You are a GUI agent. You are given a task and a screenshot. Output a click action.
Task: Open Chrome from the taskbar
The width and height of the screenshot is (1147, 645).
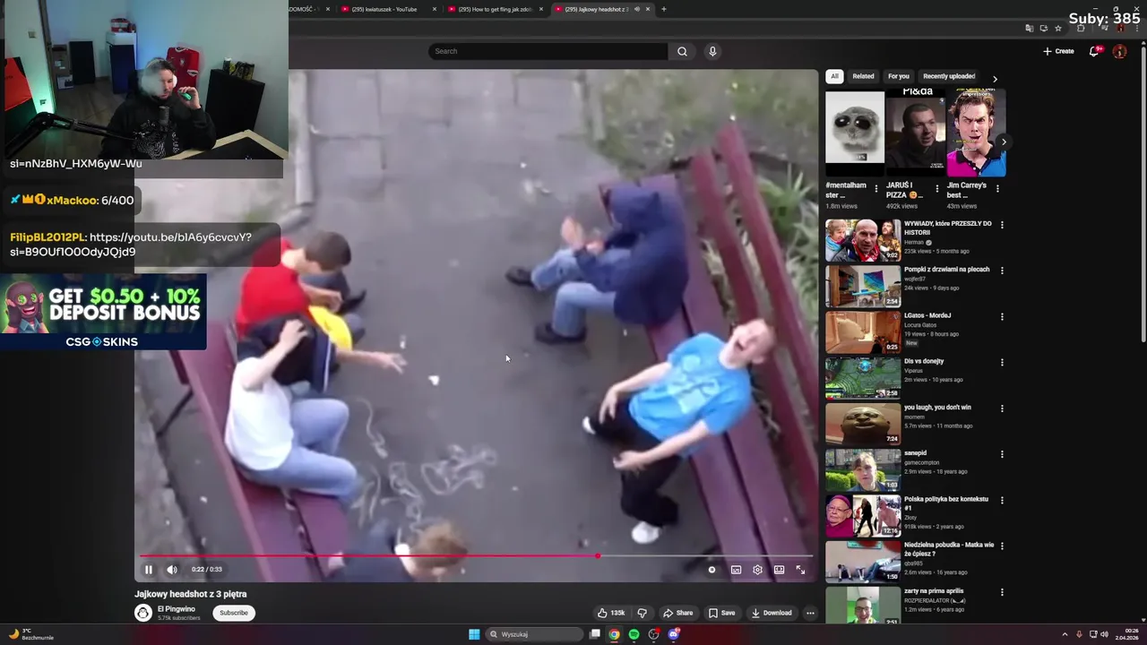coord(614,634)
